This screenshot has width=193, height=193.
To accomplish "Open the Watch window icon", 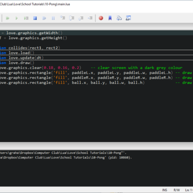I will tap(128, 18).
